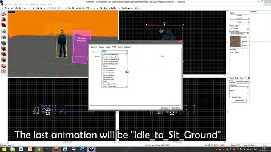271x152 pixels.
Task: Select the Apply decals tool
Action: tap(4, 54)
